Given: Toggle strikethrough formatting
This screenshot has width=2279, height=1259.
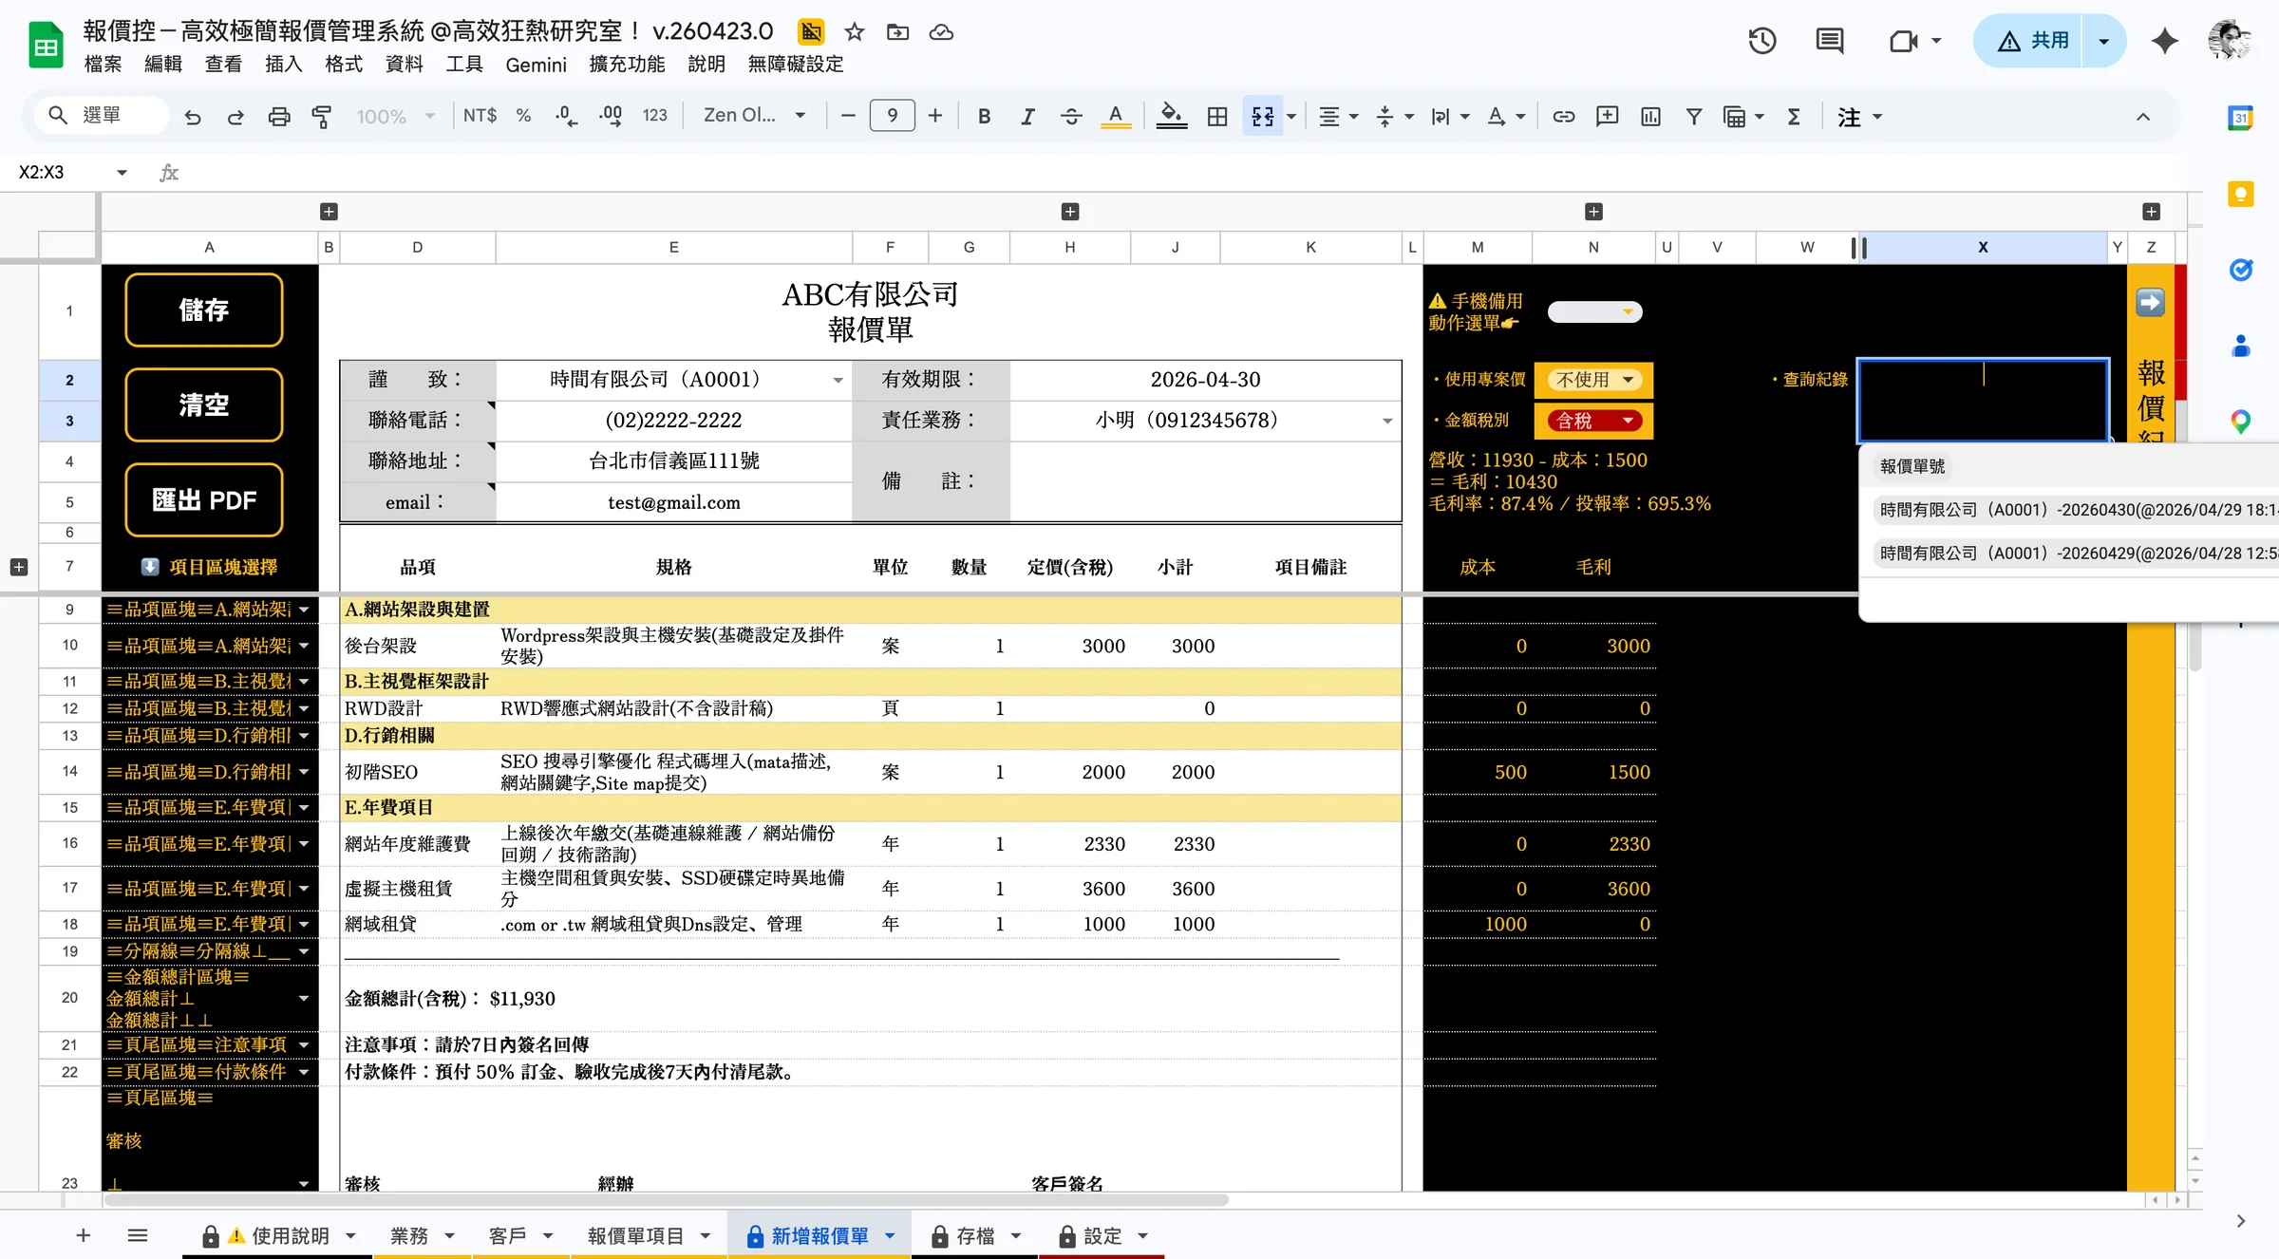Looking at the screenshot, I should click(x=1071, y=117).
